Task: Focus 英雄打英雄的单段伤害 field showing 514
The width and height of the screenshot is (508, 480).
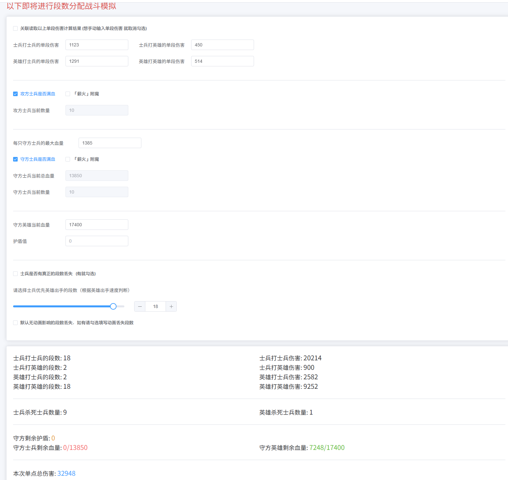Action: tap(223, 61)
